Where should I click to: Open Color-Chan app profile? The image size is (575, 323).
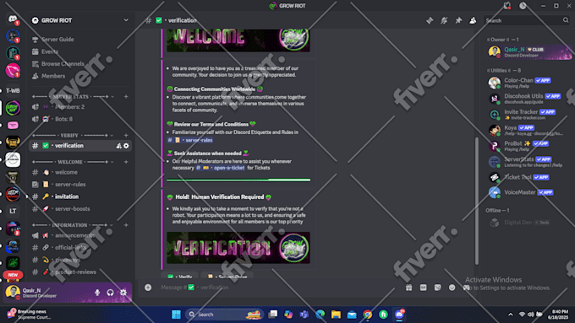tap(529, 83)
